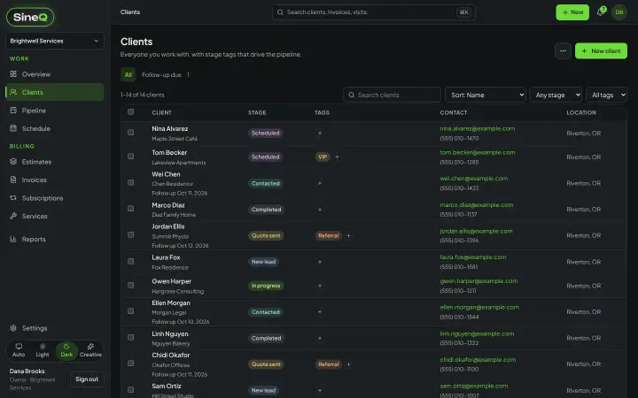Image resolution: width=638 pixels, height=398 pixels.
Task: Add another tag to Chidi Okafor
Action: (x=349, y=364)
